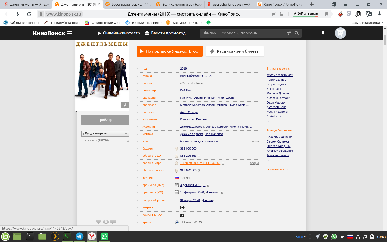This screenshot has height=242, width=387.
Task: Expand сборы в США dropdown arrow
Action: tap(199, 156)
